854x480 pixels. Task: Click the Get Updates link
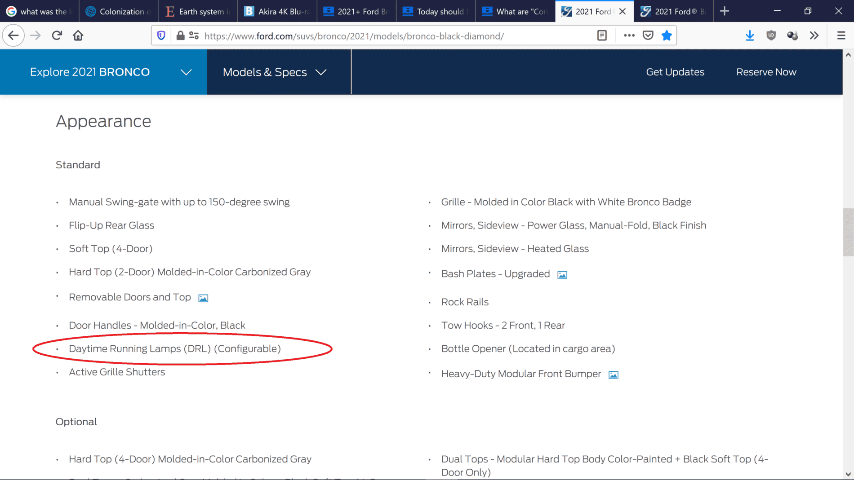675,72
